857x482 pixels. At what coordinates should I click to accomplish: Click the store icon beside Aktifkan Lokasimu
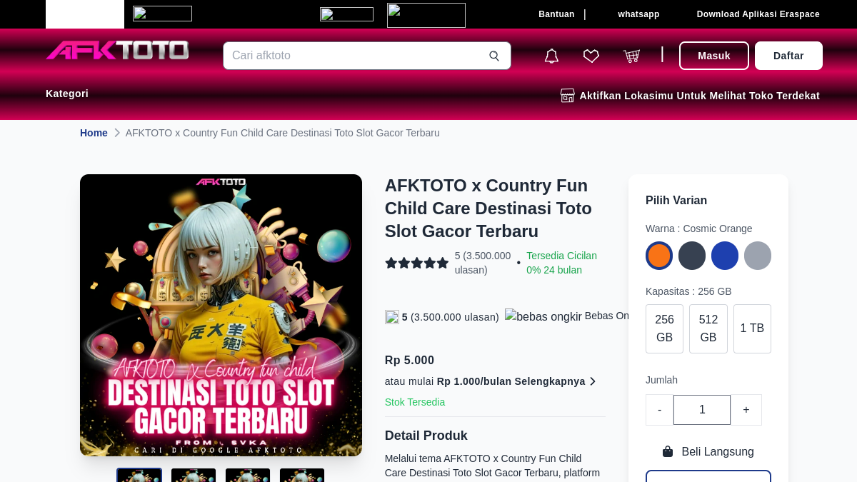click(x=568, y=96)
